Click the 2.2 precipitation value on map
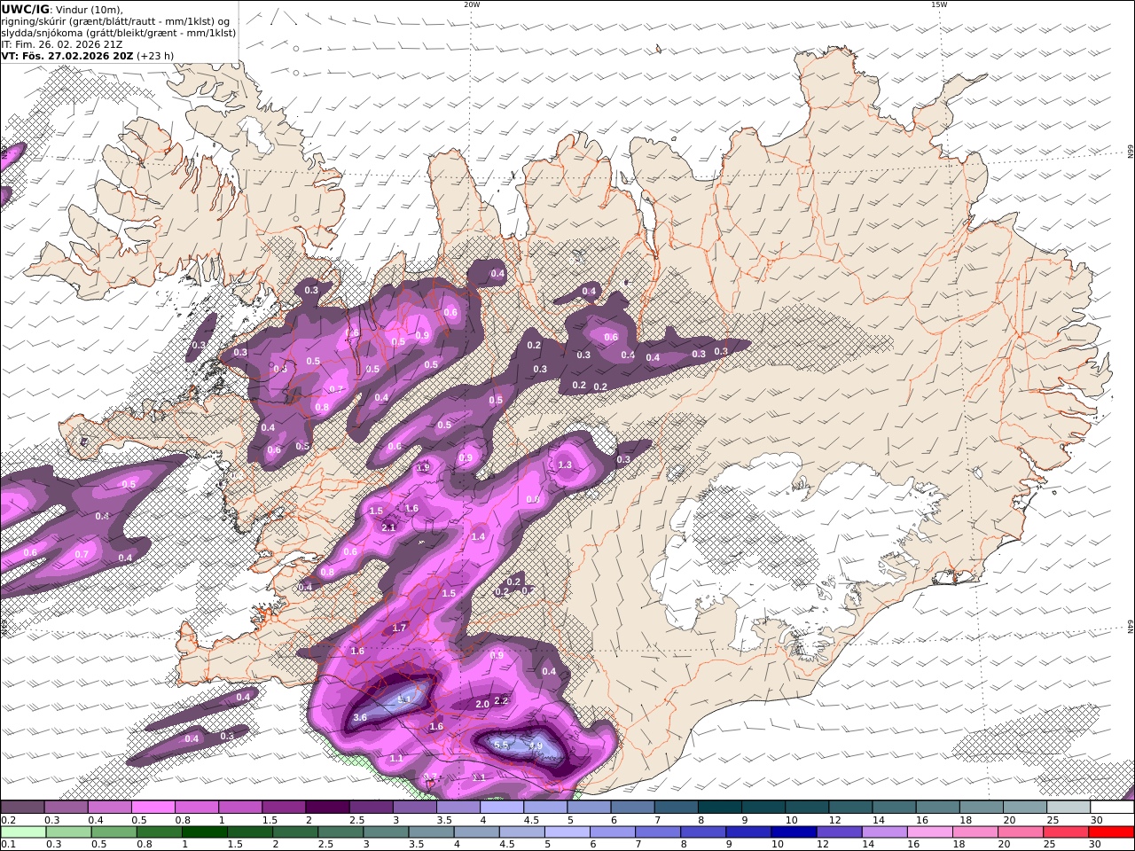The image size is (1135, 851). pyautogui.click(x=501, y=700)
